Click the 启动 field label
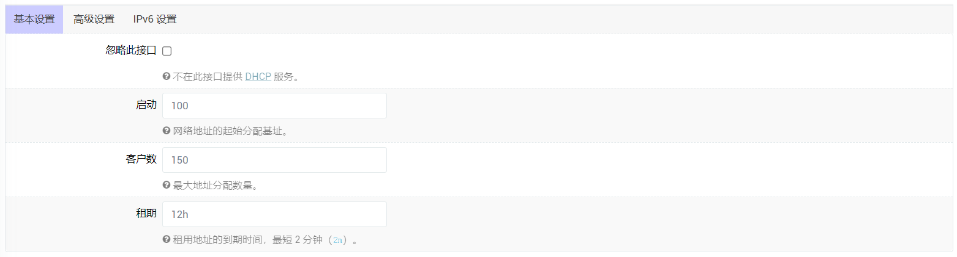The height and width of the screenshot is (257, 957). 146,105
